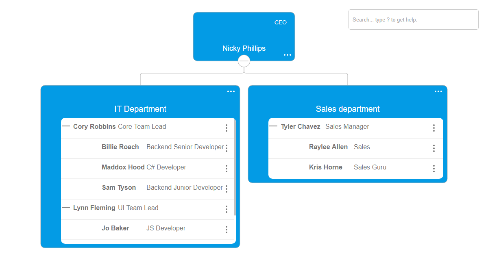The image size is (488, 256).
Task: Open Jo Baker's row options menu
Action: click(x=227, y=230)
